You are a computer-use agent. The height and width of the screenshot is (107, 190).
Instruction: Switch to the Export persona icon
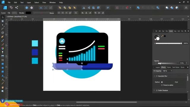[17, 8]
